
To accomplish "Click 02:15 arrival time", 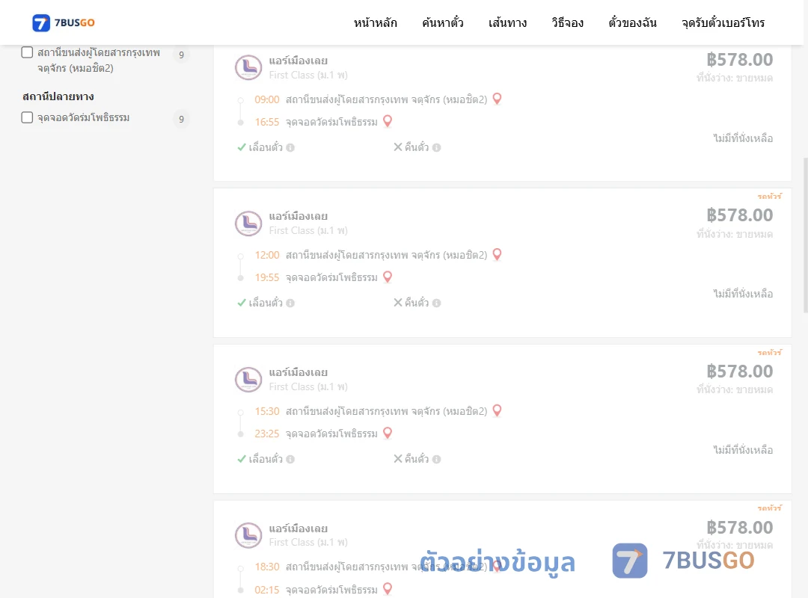I will click(x=267, y=590).
